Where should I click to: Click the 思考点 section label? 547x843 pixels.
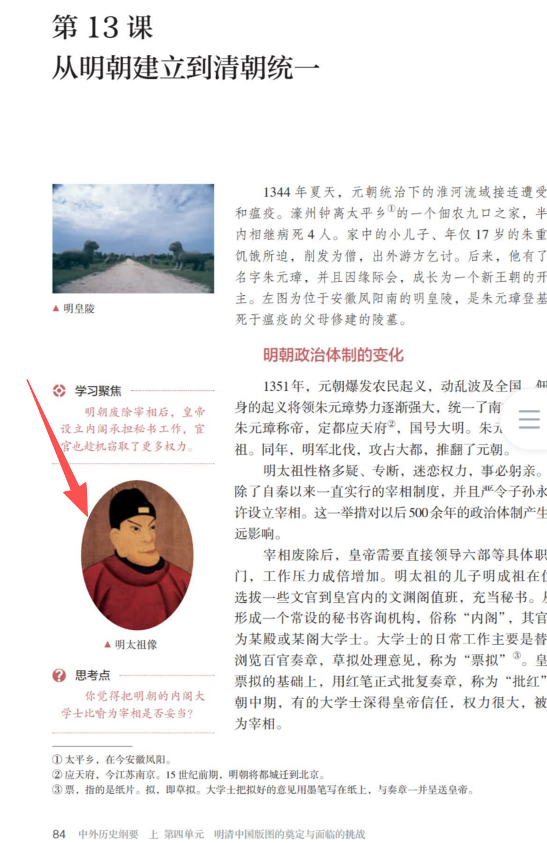click(93, 676)
